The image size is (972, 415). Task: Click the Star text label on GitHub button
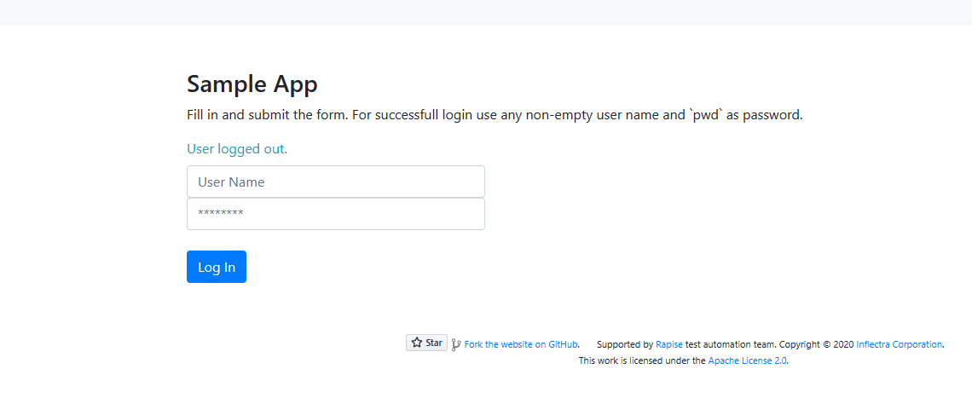click(434, 343)
